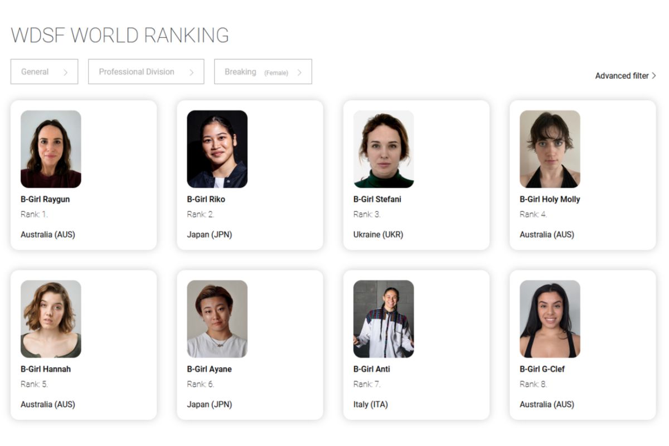Image resolution: width=669 pixels, height=446 pixels.
Task: Open B-Girl Riko's profile photo
Action: [x=217, y=149]
